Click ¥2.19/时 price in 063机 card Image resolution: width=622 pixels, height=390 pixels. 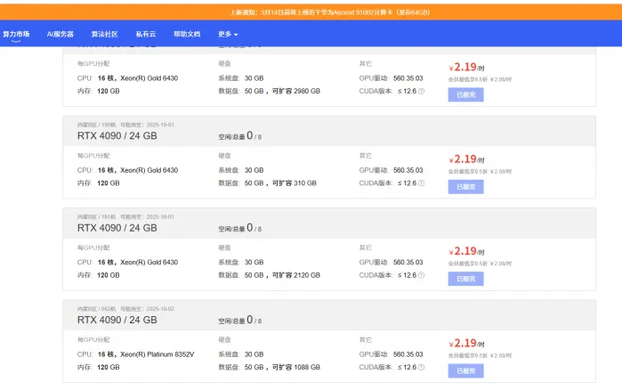click(466, 343)
